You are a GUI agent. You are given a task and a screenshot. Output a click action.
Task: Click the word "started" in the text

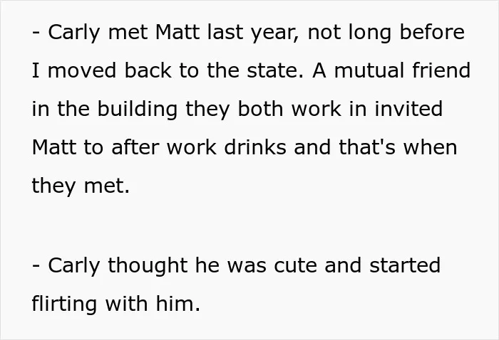click(405, 265)
